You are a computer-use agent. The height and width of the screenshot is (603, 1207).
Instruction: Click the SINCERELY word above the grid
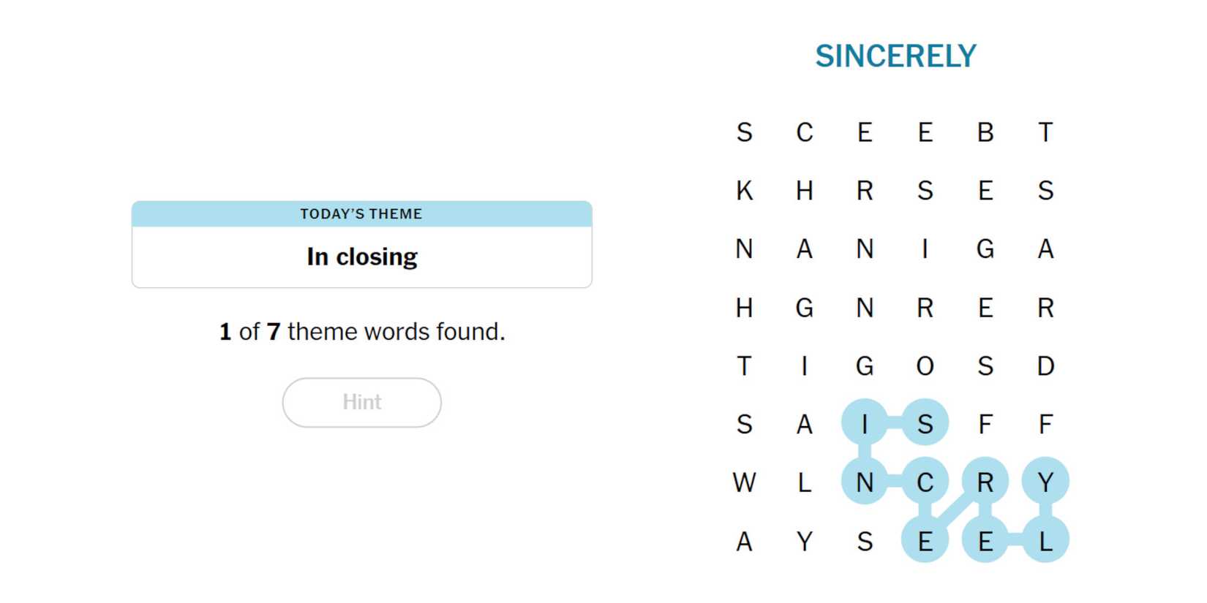click(895, 56)
